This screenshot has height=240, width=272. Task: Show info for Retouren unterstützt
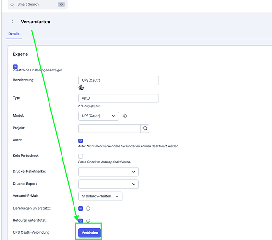88,221
